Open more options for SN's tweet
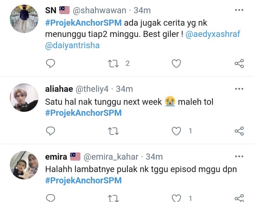 pyautogui.click(x=239, y=10)
